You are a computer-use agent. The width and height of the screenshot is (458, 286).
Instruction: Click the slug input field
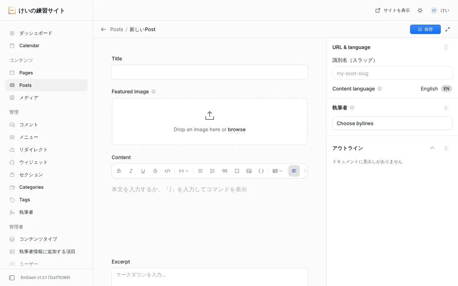point(392,73)
